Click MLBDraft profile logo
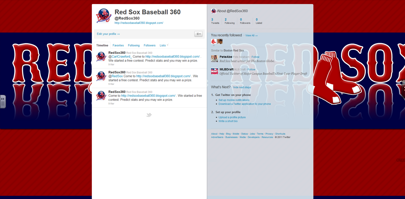Viewport: 405px width, 199px height. [x=214, y=71]
